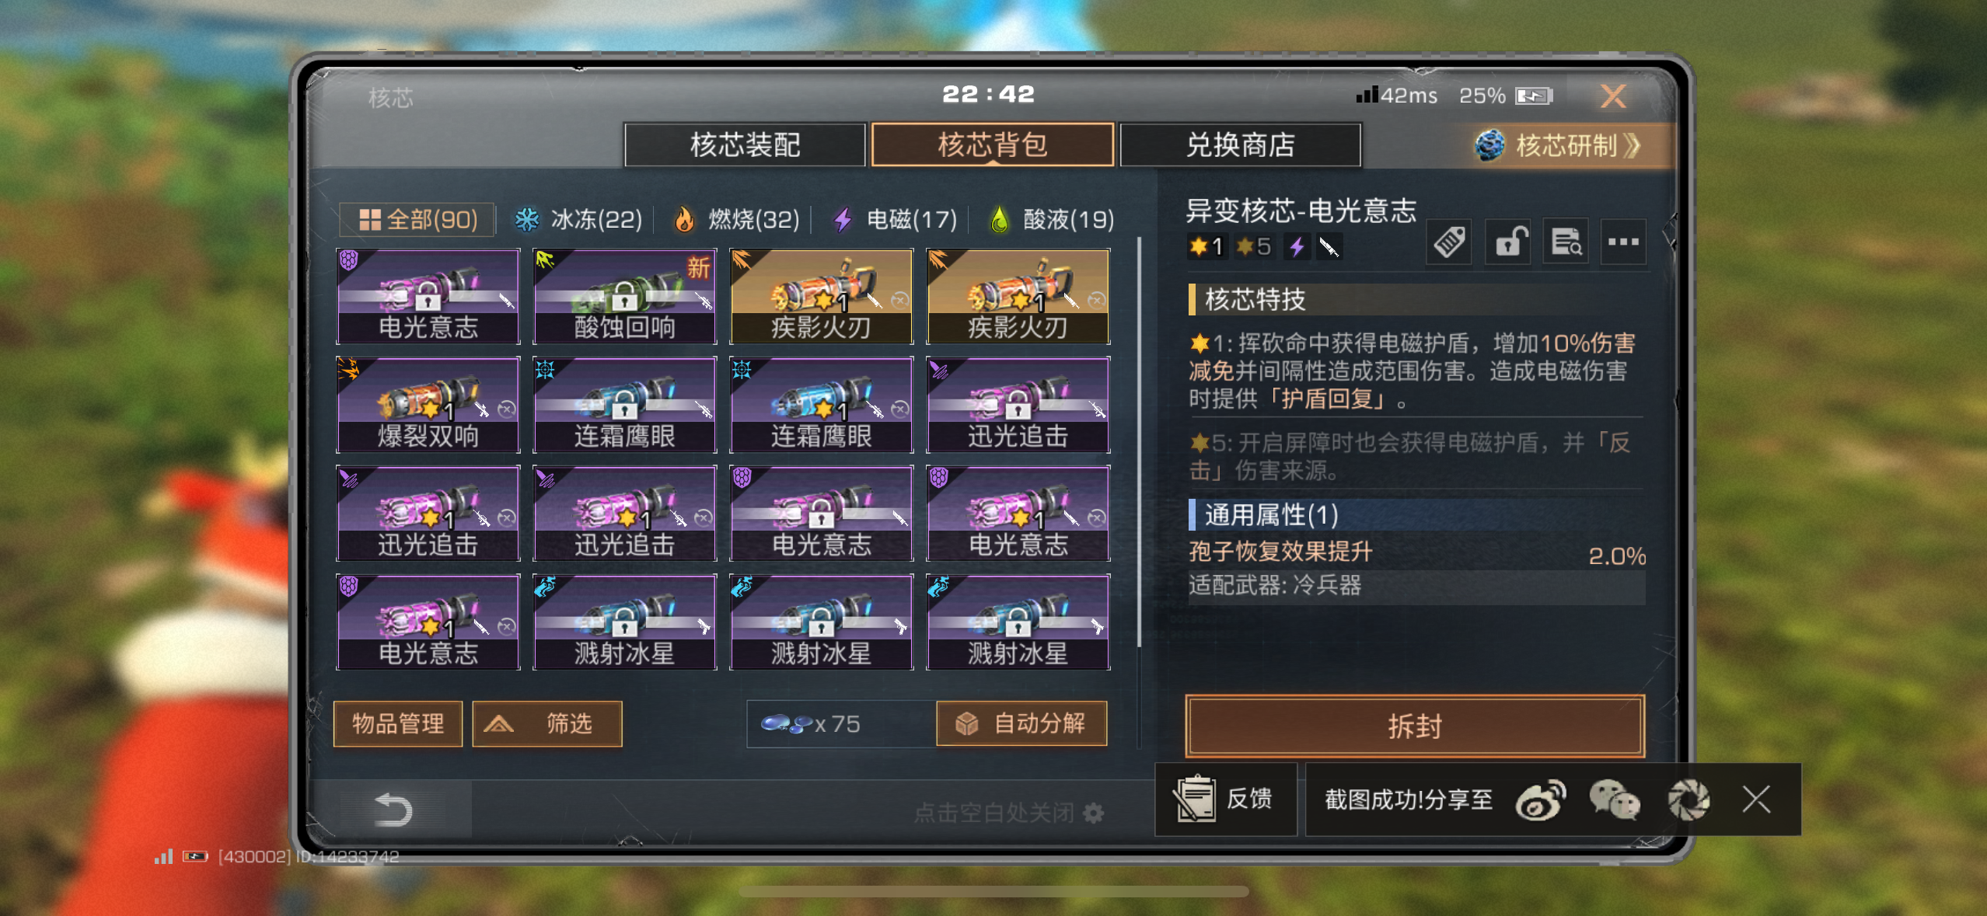The width and height of the screenshot is (1987, 916).
Task: Expand the 筛选 filter menu
Action: point(547,724)
